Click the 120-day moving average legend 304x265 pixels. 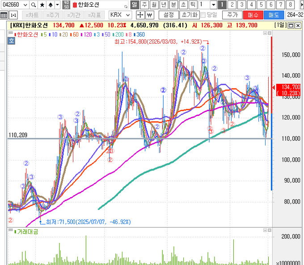pos(86,35)
